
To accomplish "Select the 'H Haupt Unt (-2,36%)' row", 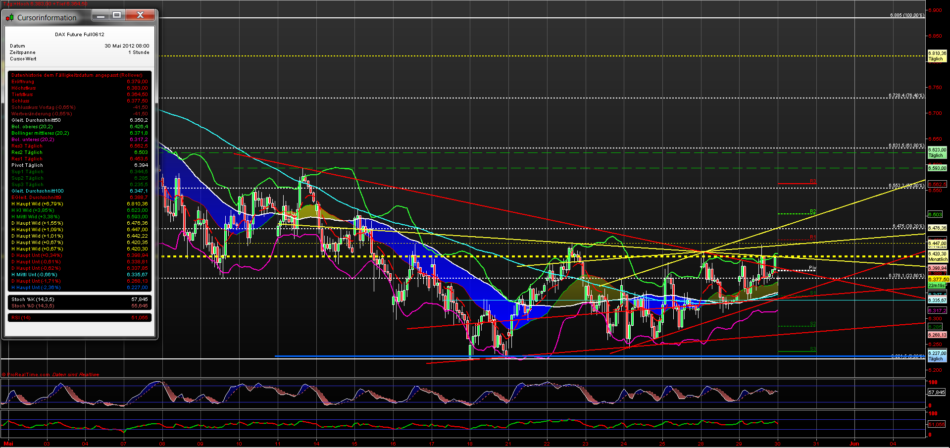I will (79, 288).
